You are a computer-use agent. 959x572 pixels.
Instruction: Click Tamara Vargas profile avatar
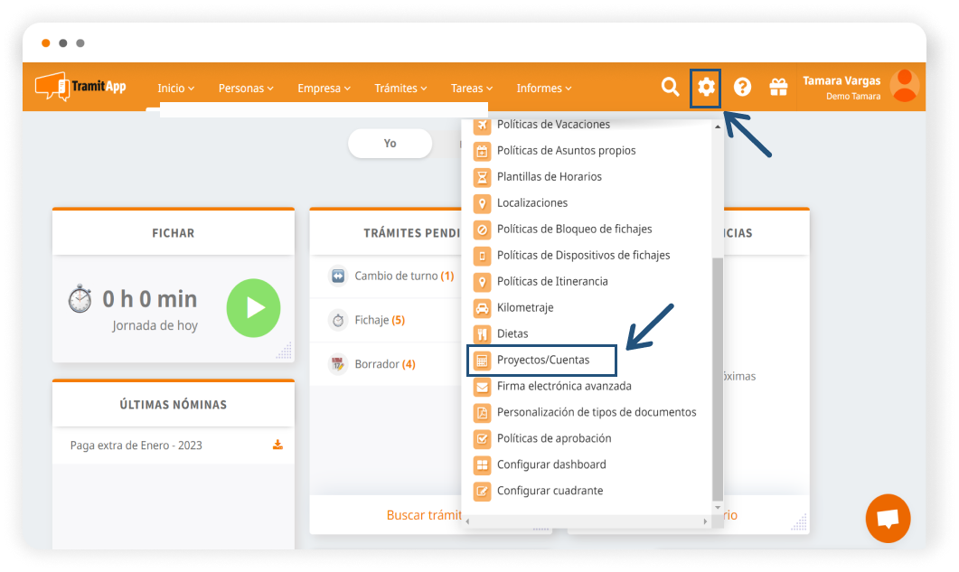point(904,87)
